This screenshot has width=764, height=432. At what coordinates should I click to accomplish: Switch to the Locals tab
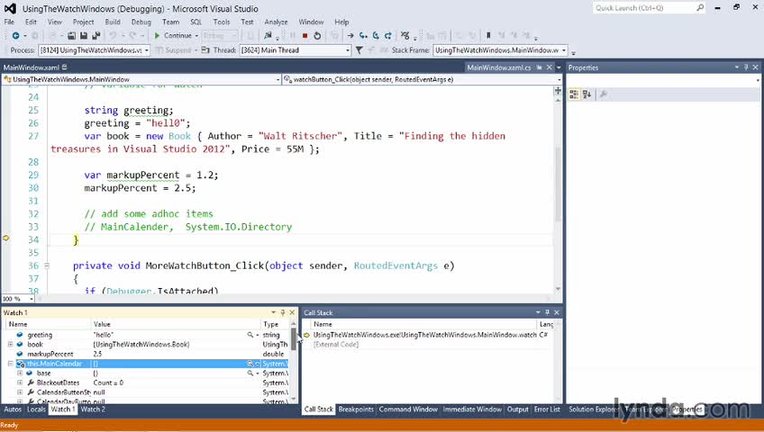pos(36,409)
